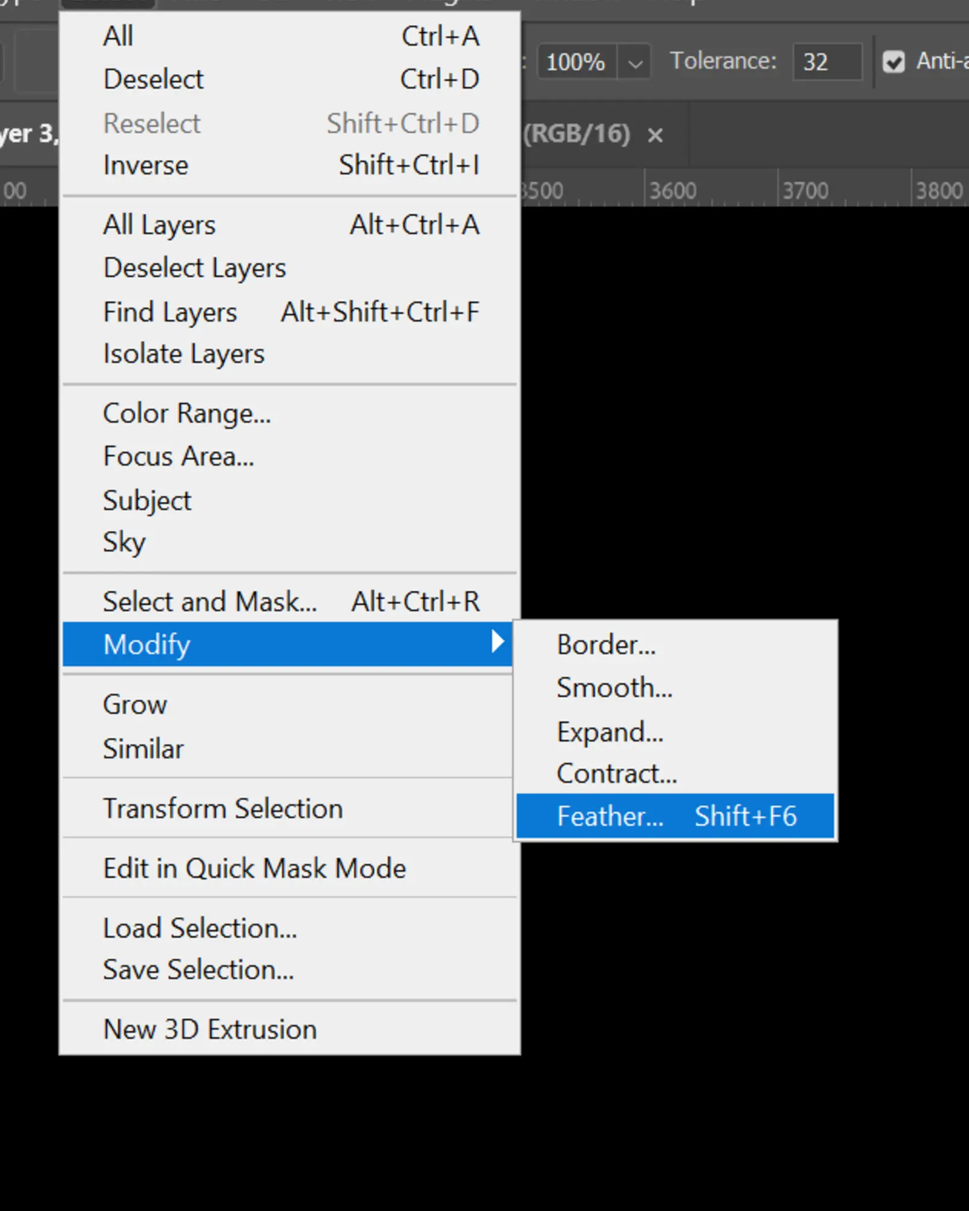Select Subject automatically
Viewport: 969px width, 1211px height.
[x=147, y=499]
